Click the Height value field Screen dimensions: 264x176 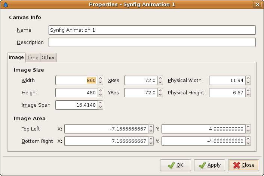[x=77, y=93]
